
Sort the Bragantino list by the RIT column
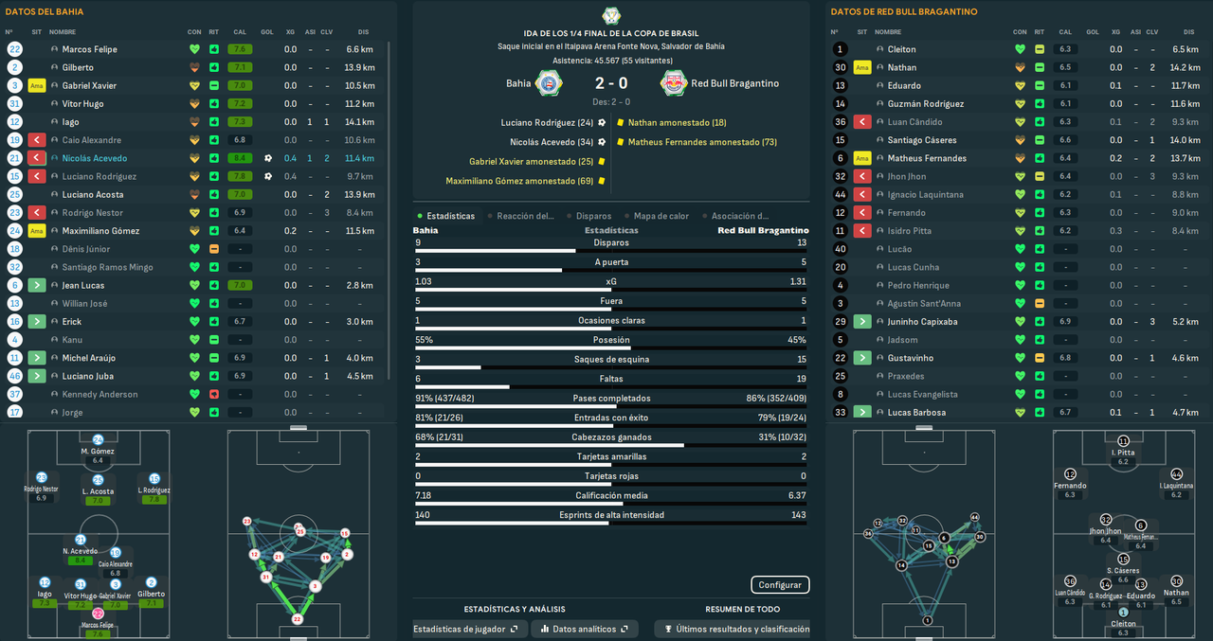coord(1040,32)
